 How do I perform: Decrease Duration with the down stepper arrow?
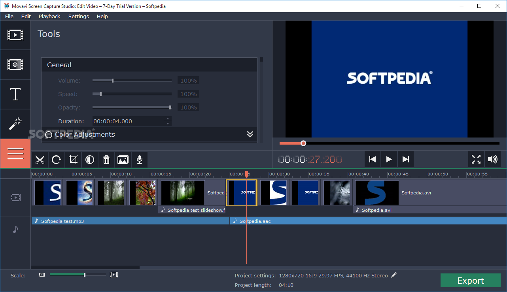(x=168, y=124)
